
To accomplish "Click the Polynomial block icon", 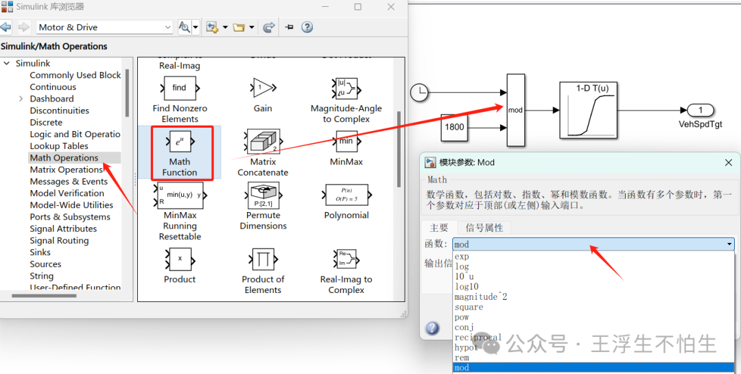I will click(x=346, y=195).
